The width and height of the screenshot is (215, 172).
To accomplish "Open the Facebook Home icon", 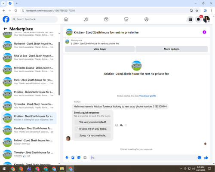I will point(66,19).
